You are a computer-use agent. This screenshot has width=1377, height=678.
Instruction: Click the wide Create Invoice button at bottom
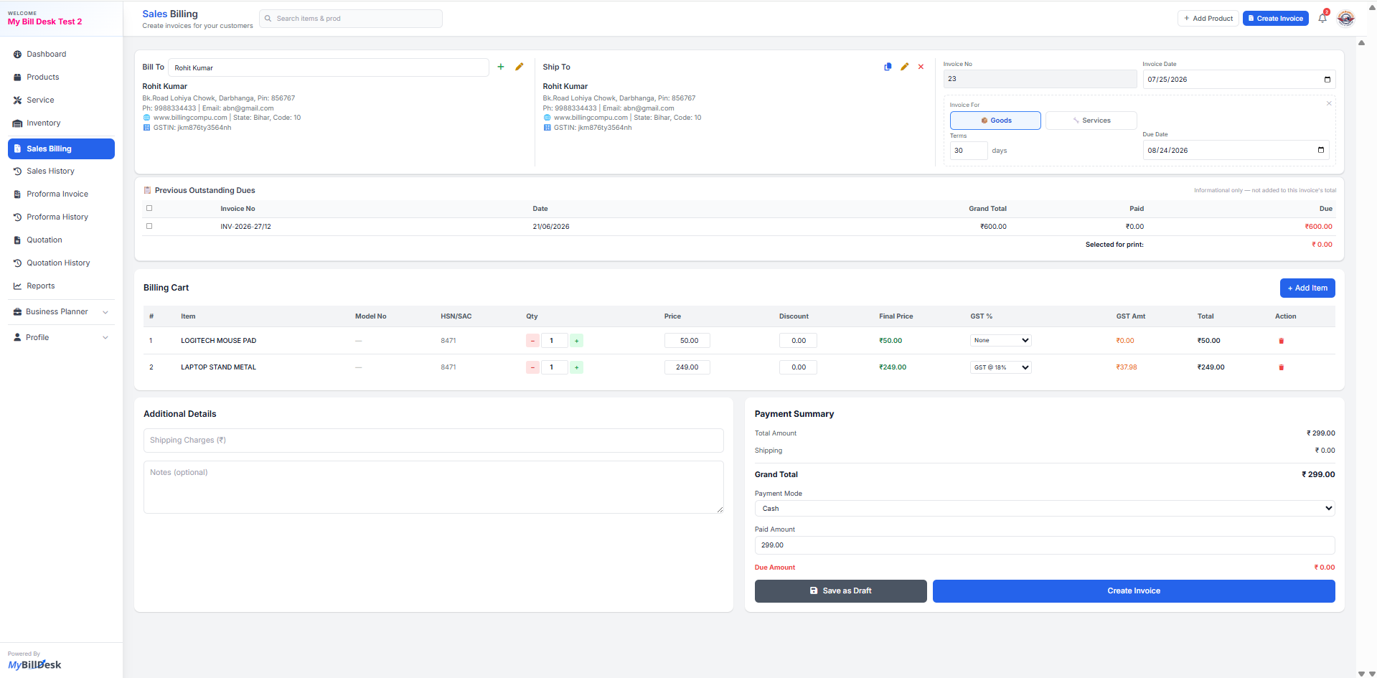[1134, 591]
